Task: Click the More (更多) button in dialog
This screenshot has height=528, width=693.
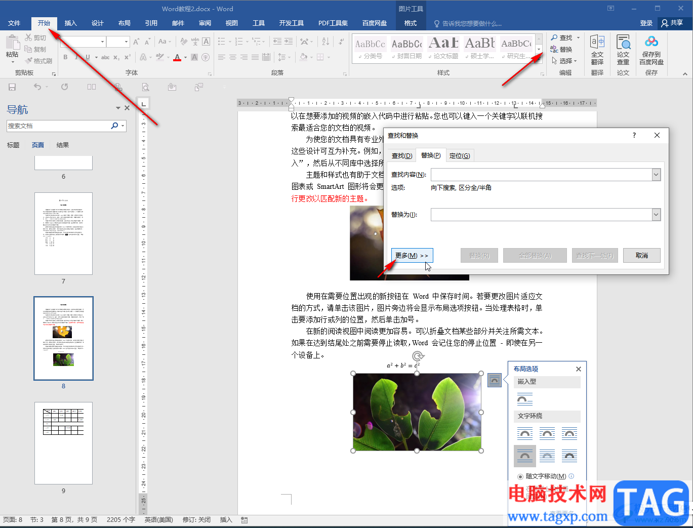Action: [412, 256]
